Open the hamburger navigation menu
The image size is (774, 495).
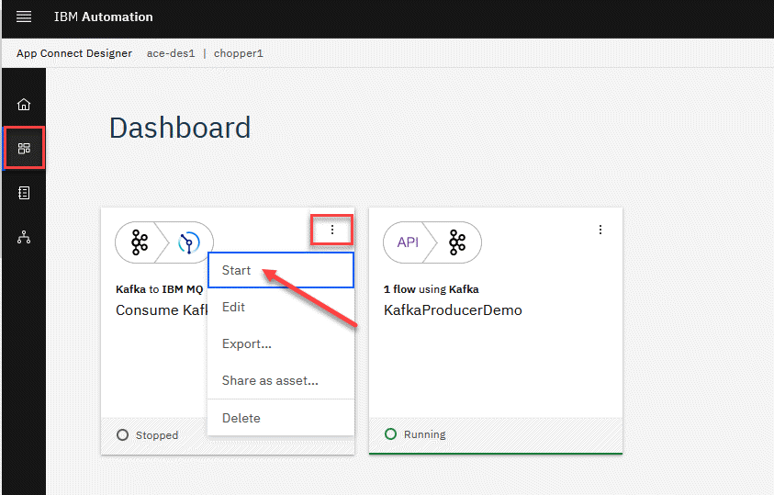(24, 17)
